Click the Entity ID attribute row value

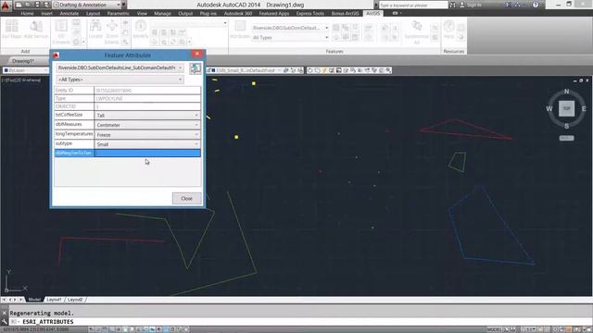[147, 91]
